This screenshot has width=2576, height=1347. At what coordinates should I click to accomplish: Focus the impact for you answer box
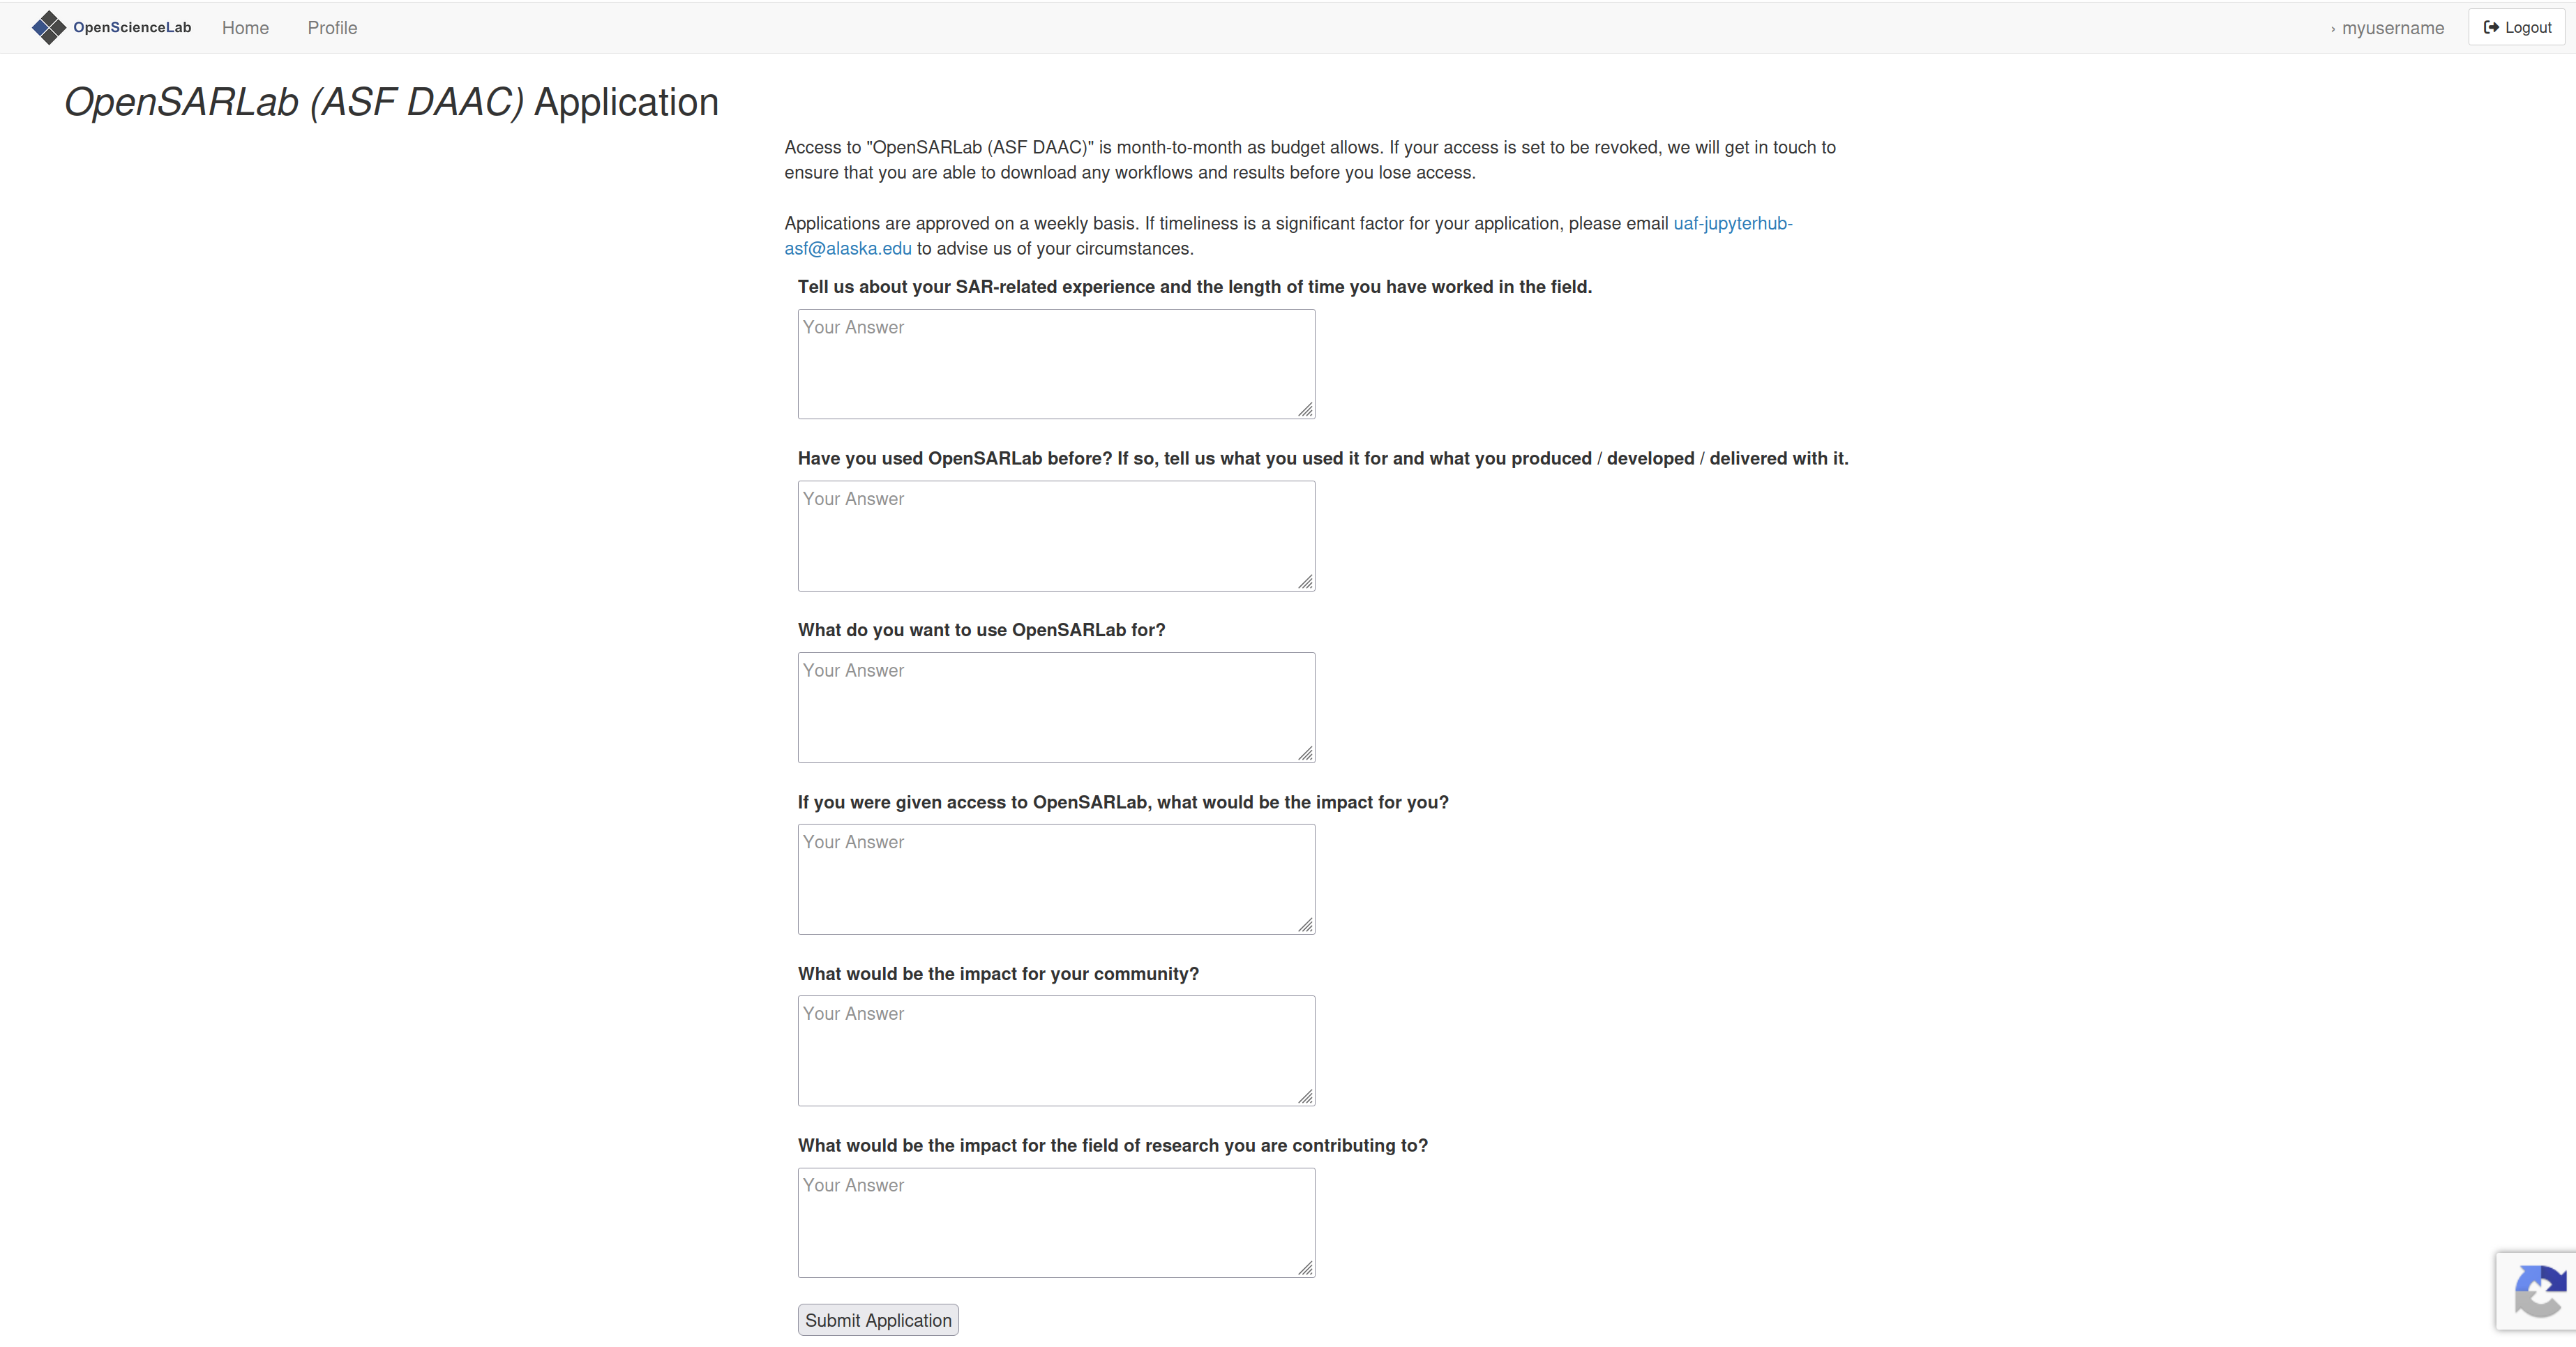coord(1056,879)
